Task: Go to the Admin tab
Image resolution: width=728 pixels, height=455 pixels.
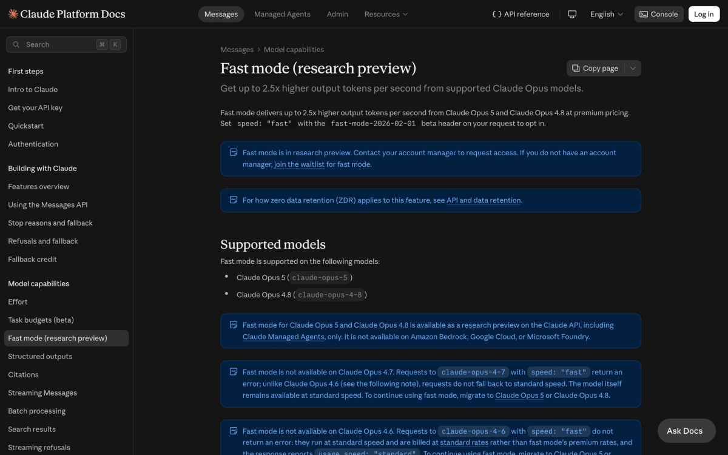Action: [x=337, y=14]
